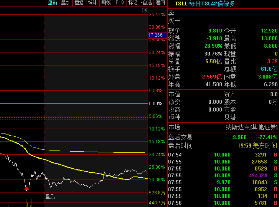Select the large purple trade volume 494324
Viewport: 279px width, 207px height.
[x=258, y=175]
